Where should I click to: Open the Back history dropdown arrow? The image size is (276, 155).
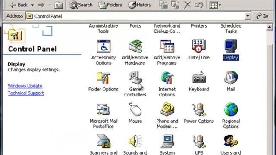click(32, 5)
